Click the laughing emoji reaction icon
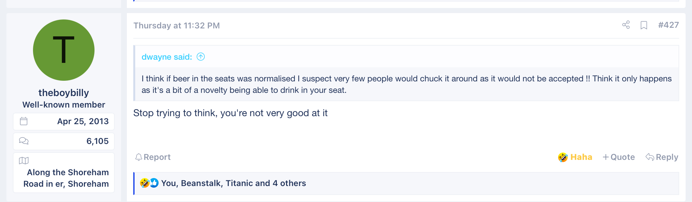This screenshot has width=692, height=202. pos(563,157)
